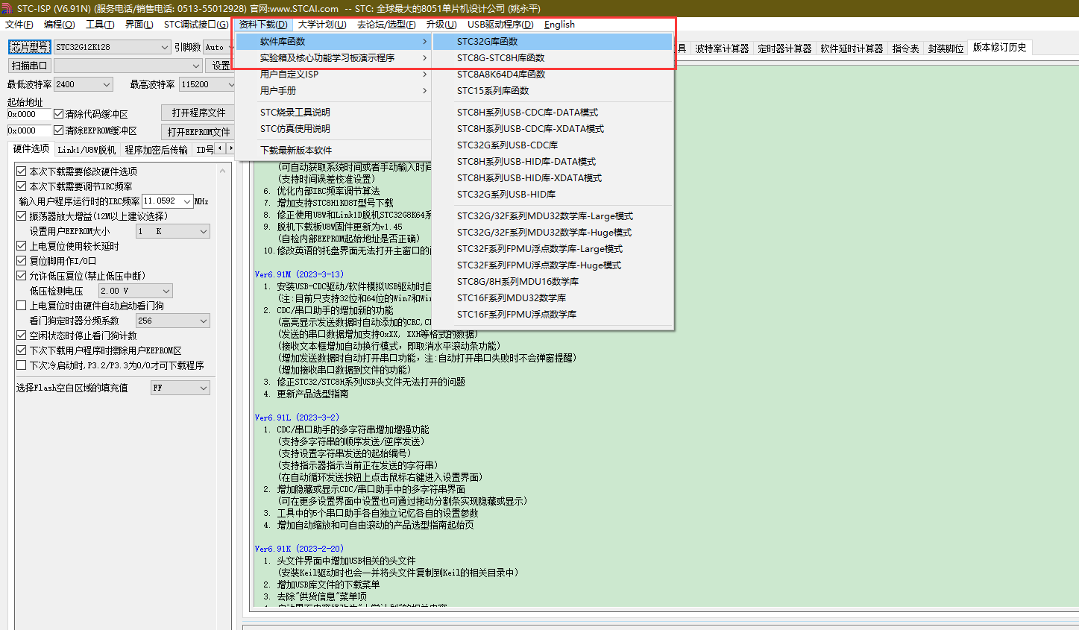Select STC8G-STC8H库函数 entry

coord(553,58)
